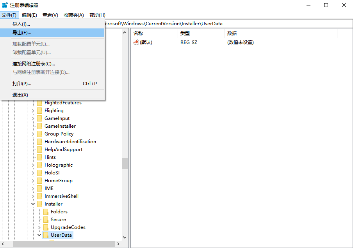Click the Group Policy folder icon
This screenshot has width=353, height=248.
(39, 134)
